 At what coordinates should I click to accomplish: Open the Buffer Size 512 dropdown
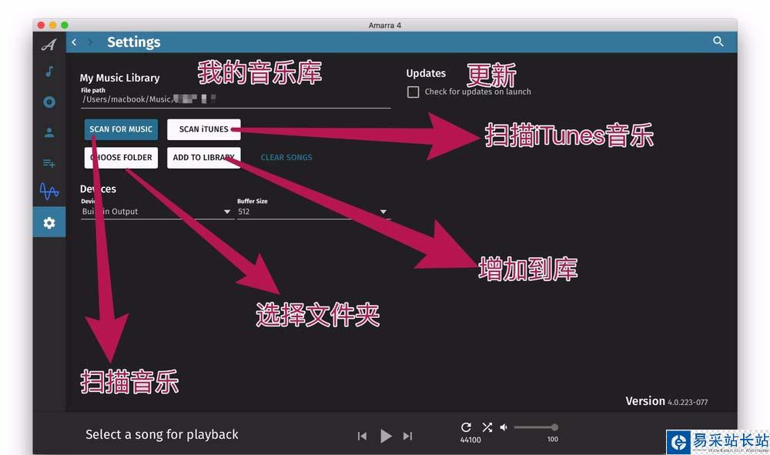click(x=313, y=212)
